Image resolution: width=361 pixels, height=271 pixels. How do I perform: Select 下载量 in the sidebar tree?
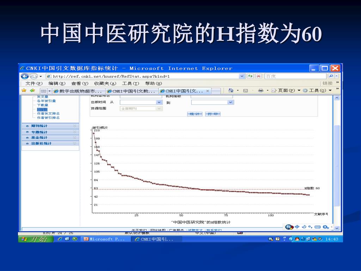pos(43,105)
